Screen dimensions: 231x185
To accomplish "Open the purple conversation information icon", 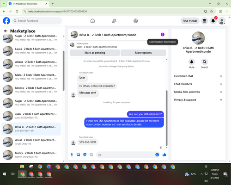I will click(163, 35).
